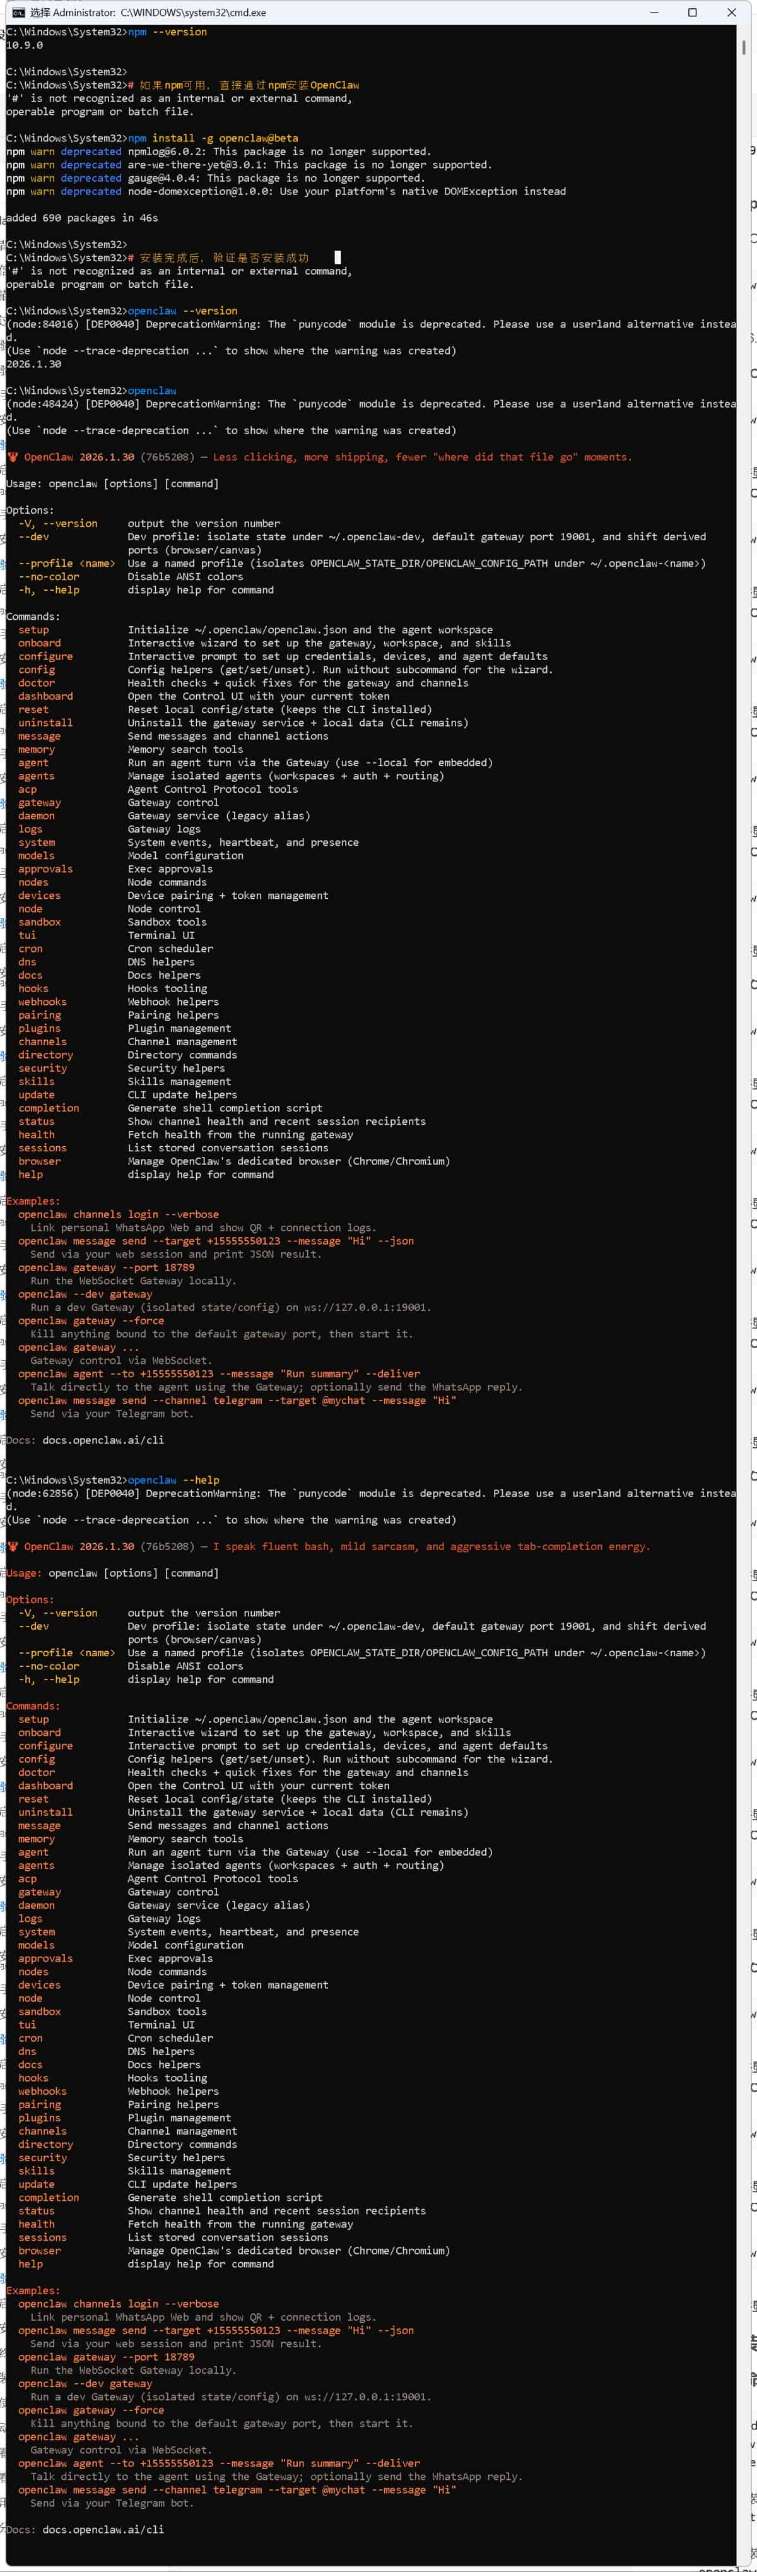Close the Administrator cmd.exe window
Viewport: 757px width, 2572px height.
pos(731,13)
